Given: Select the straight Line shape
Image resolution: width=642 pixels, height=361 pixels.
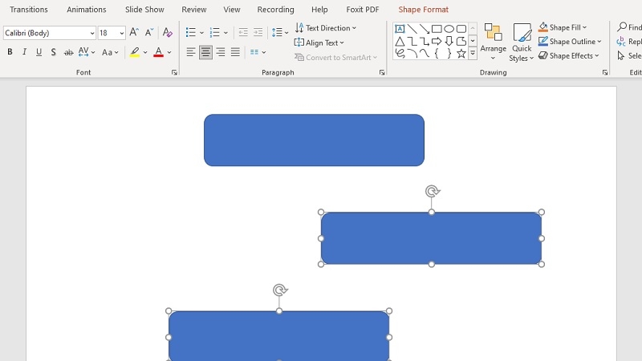Looking at the screenshot, I should [x=412, y=29].
